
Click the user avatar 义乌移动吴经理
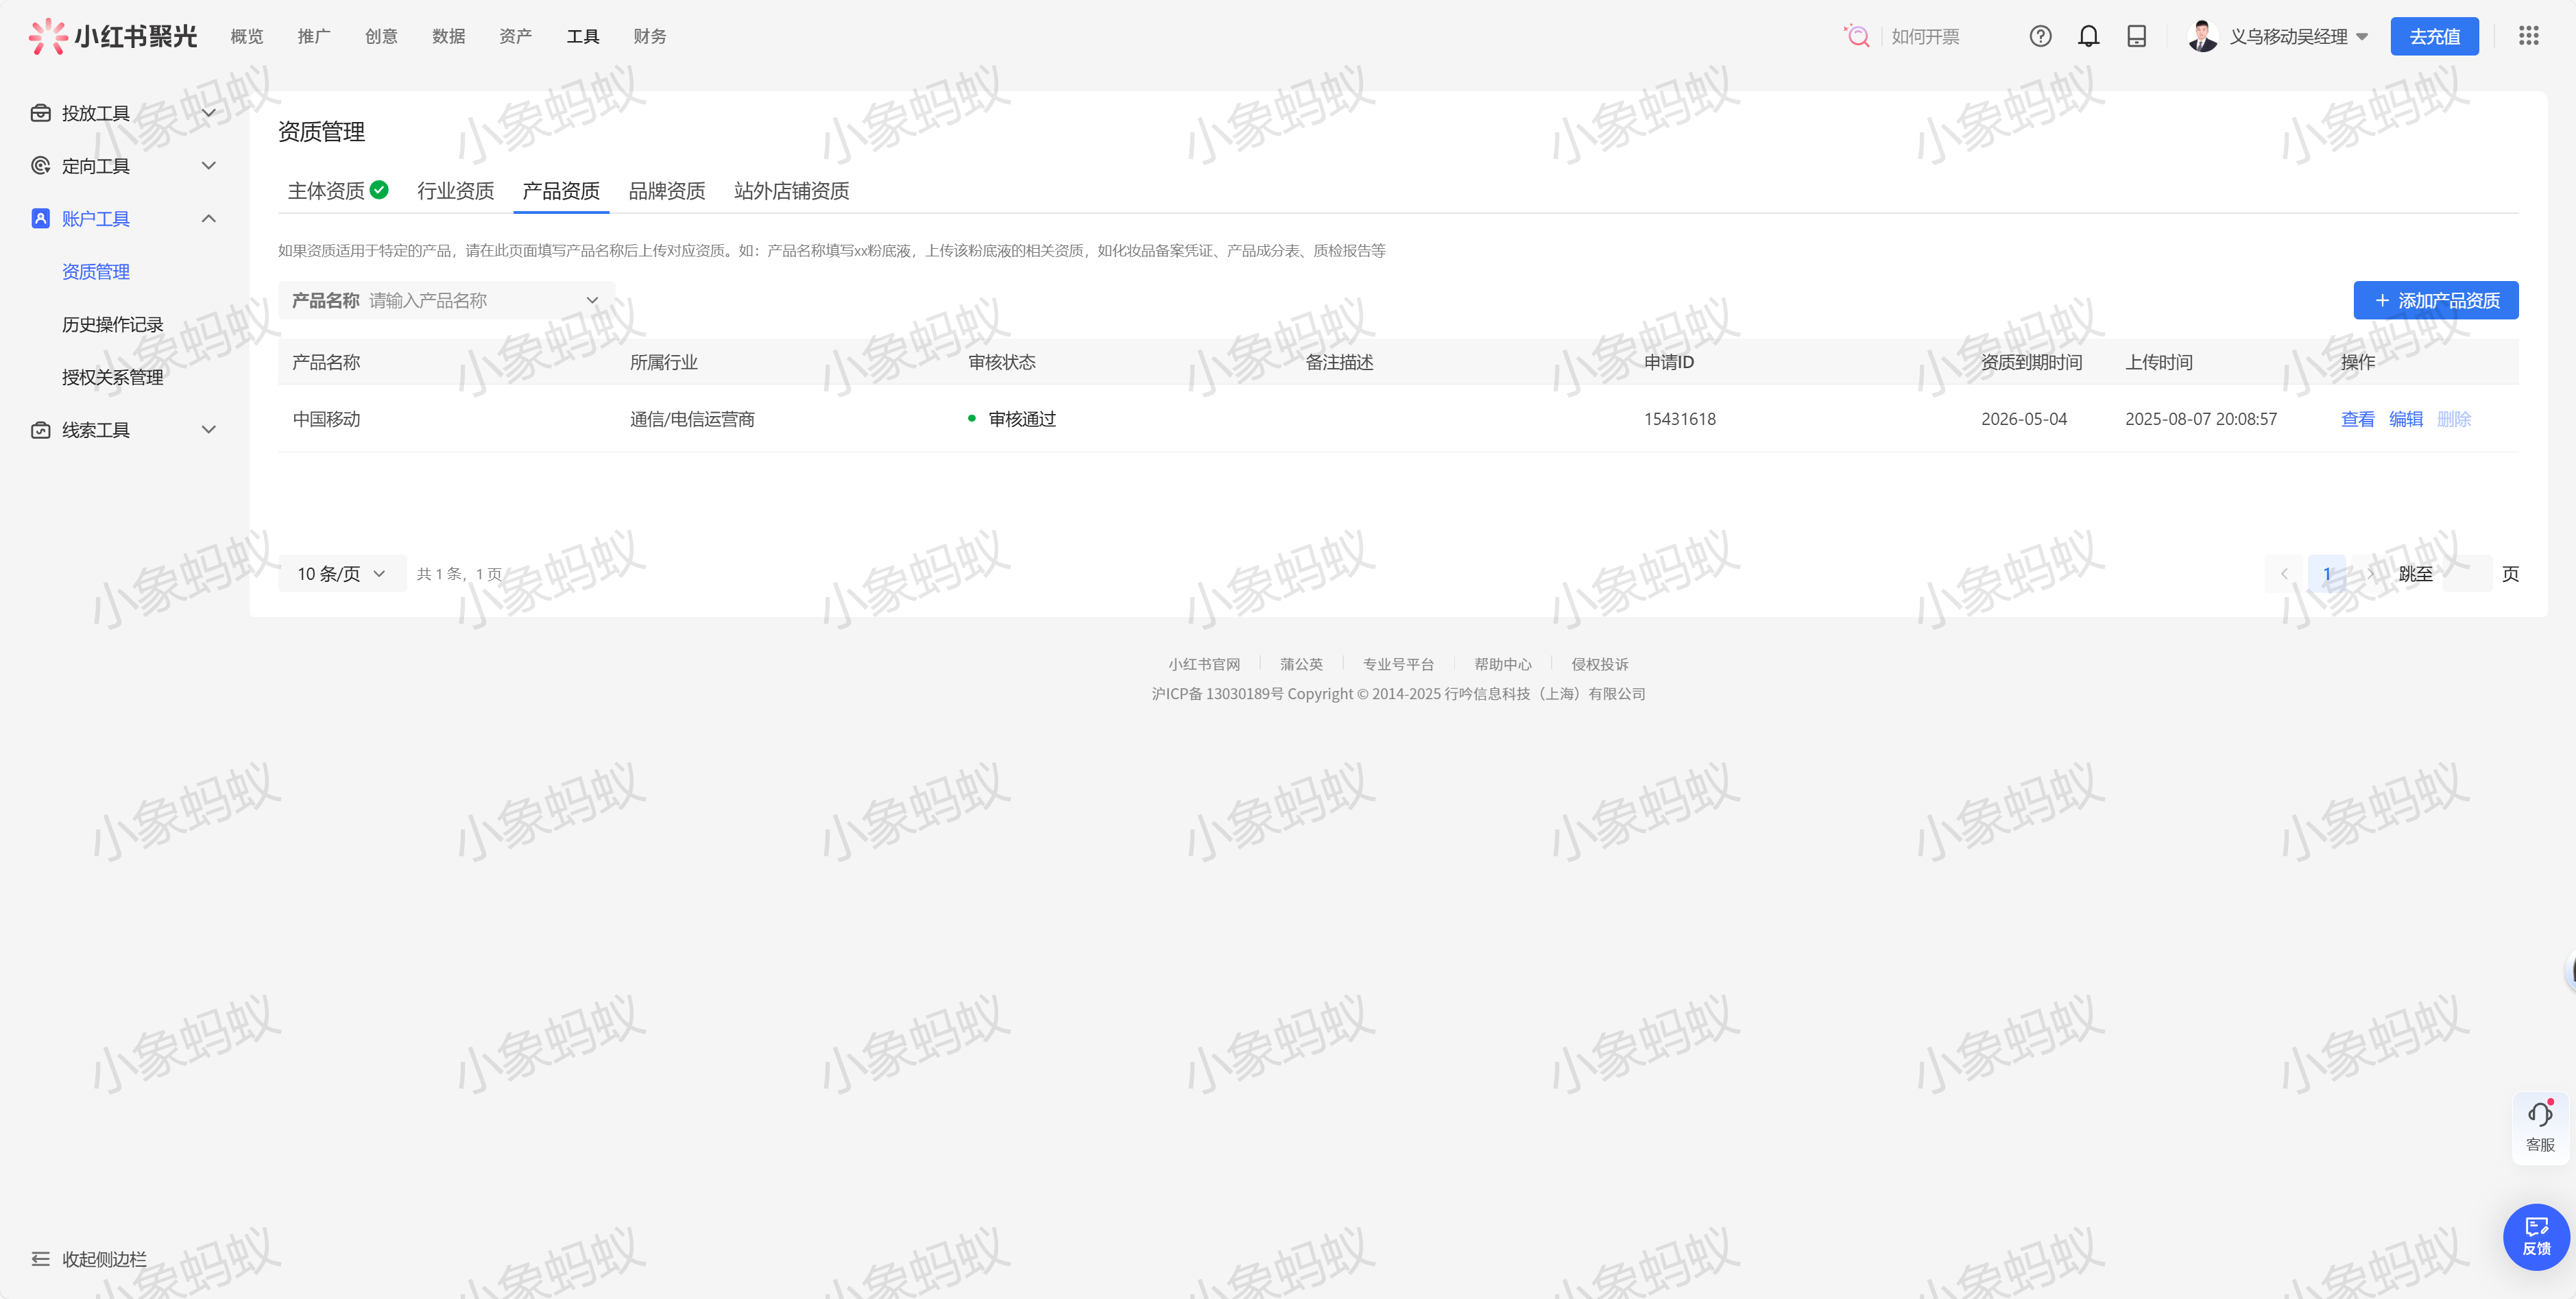tap(2202, 36)
